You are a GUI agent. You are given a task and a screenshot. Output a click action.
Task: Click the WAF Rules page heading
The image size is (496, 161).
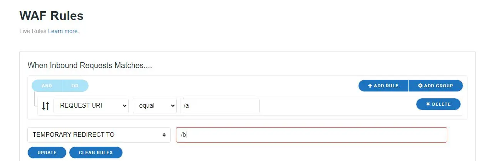click(51, 16)
